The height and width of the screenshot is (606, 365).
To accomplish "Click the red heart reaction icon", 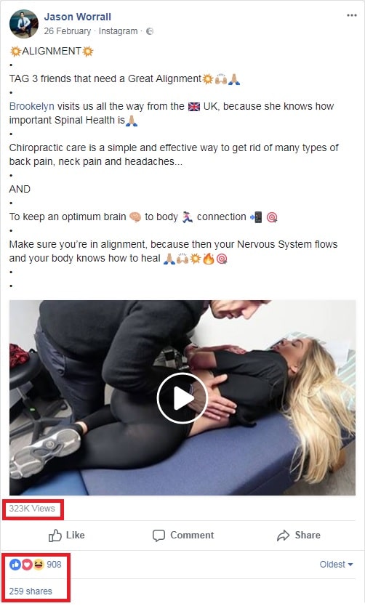I will pos(27,565).
